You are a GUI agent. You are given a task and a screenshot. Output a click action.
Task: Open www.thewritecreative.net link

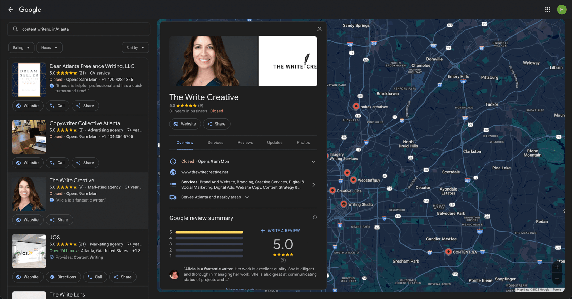tap(204, 172)
